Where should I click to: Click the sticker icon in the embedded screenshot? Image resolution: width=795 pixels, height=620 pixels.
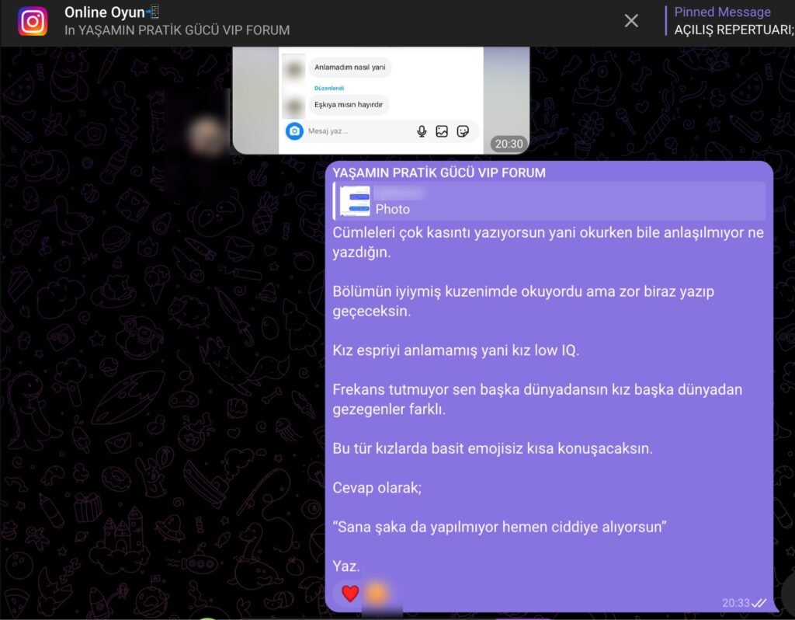463,131
